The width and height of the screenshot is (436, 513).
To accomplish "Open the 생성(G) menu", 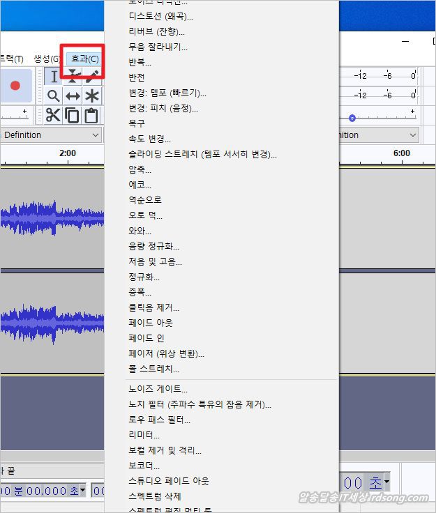I will pos(47,59).
